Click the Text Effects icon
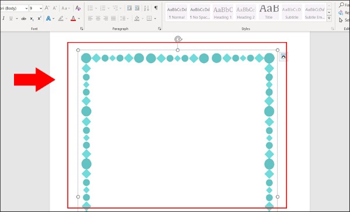 click(48, 18)
